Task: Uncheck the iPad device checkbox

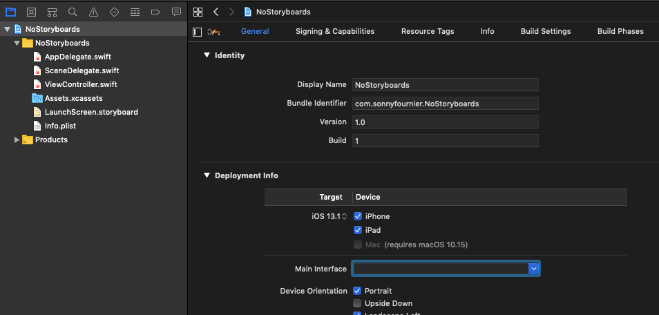Action: (358, 230)
